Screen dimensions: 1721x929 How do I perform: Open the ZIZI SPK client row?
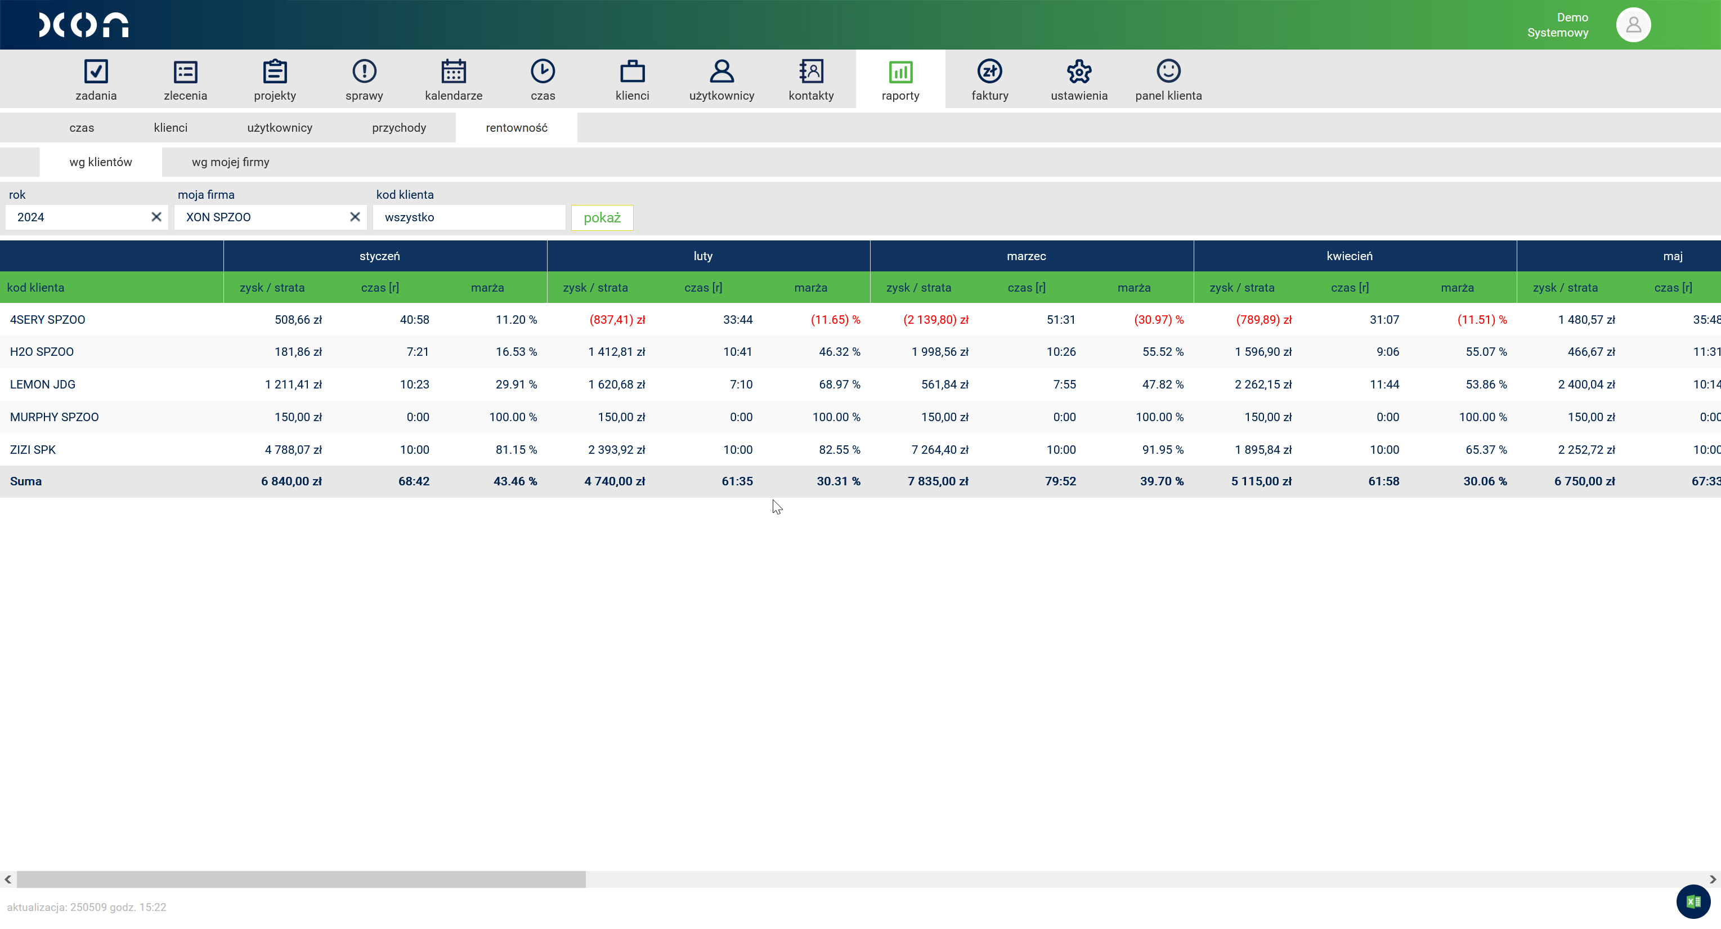pyautogui.click(x=33, y=450)
